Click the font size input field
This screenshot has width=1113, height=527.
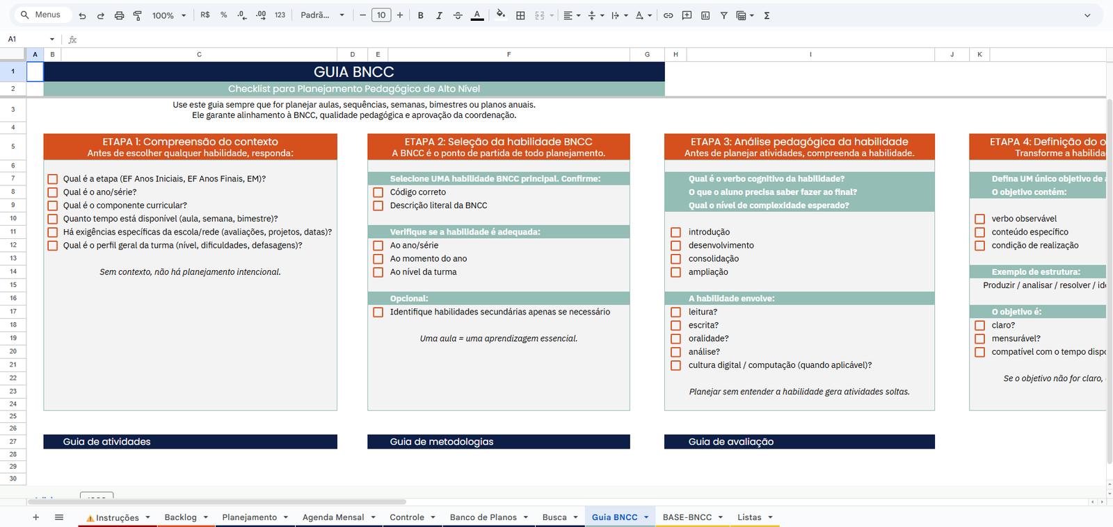pyautogui.click(x=381, y=15)
